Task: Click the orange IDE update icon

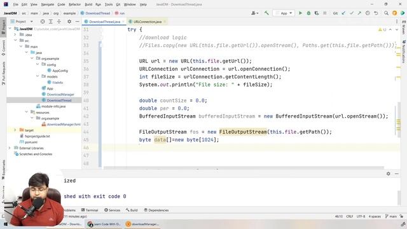Action: click(x=394, y=13)
